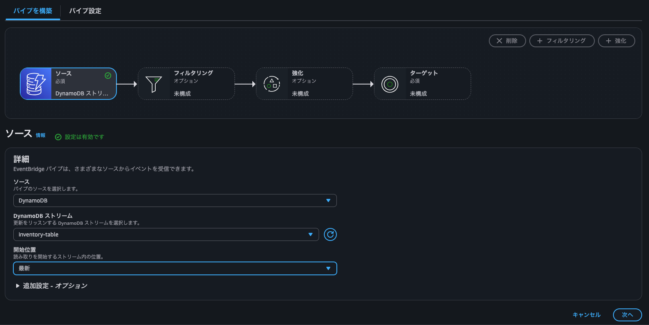Select the ターゲット node labeled 未構成

pos(422,84)
